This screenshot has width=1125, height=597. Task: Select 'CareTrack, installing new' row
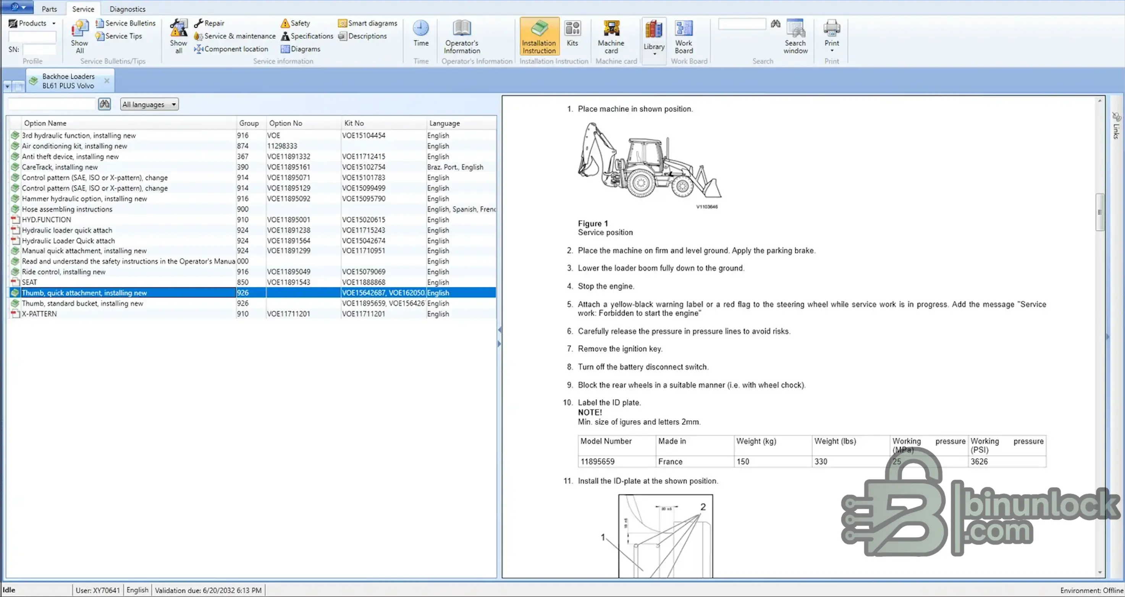252,167
